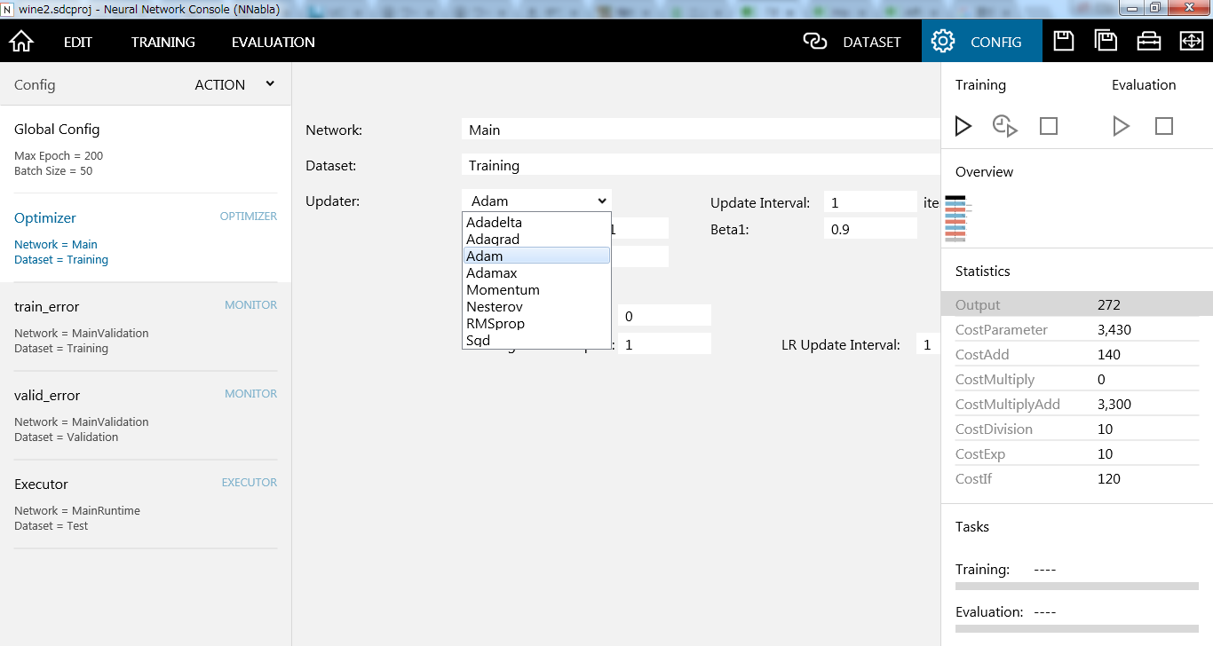The width and height of the screenshot is (1213, 646).
Task: Stop training with the square button
Action: click(1049, 126)
